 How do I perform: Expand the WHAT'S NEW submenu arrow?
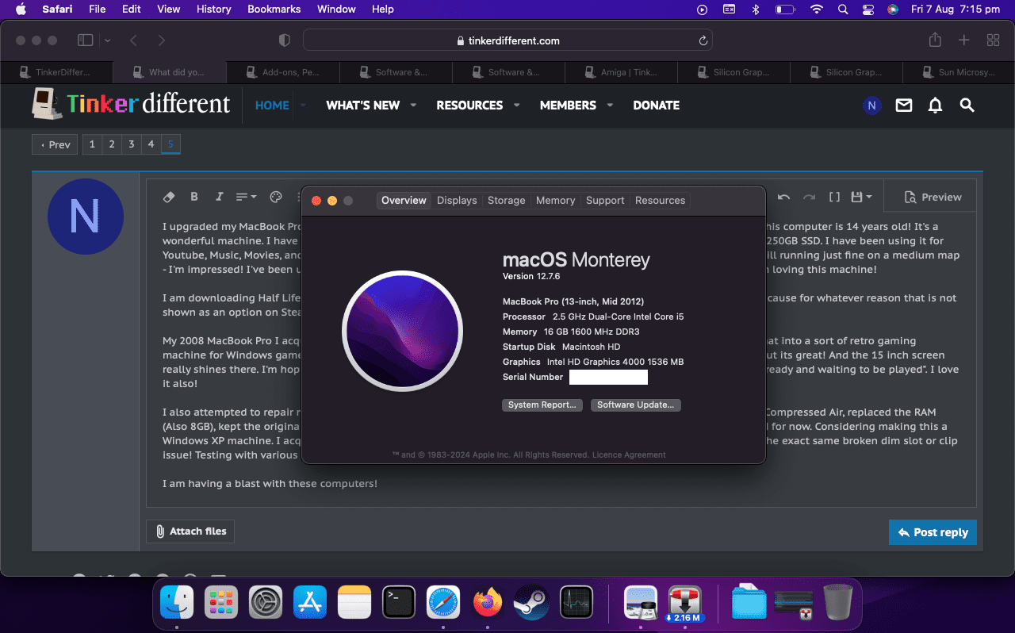[x=413, y=105]
